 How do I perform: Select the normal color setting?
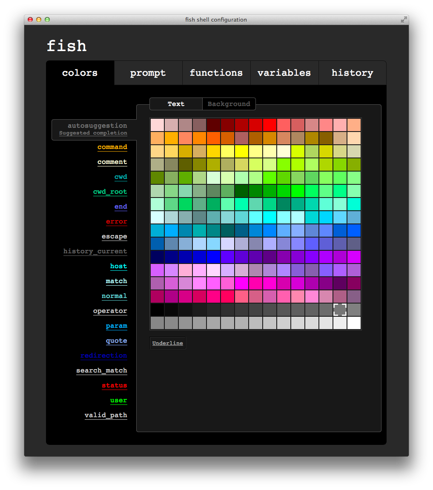click(x=115, y=296)
